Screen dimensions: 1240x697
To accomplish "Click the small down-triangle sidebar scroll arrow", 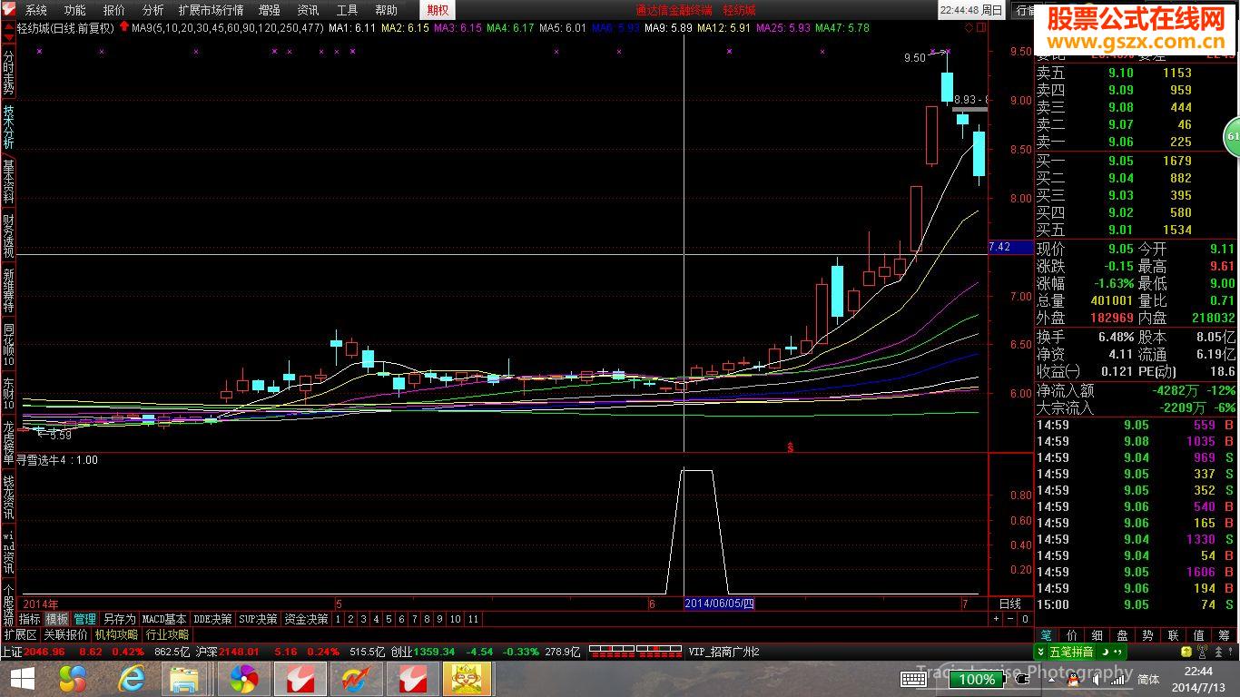I will click(x=8, y=38).
